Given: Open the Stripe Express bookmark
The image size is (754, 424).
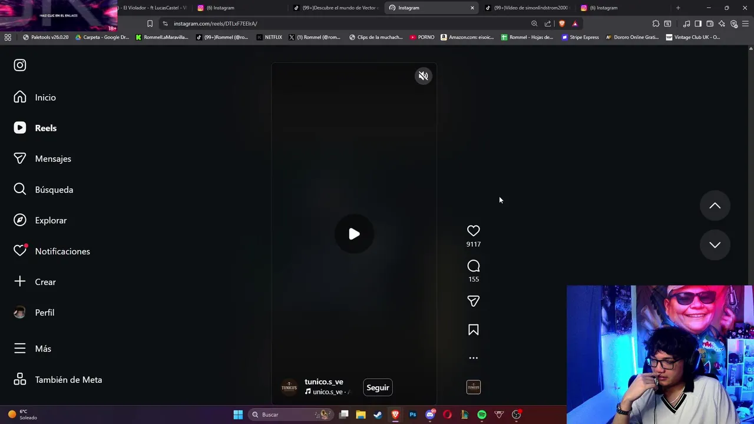Looking at the screenshot, I should point(580,37).
